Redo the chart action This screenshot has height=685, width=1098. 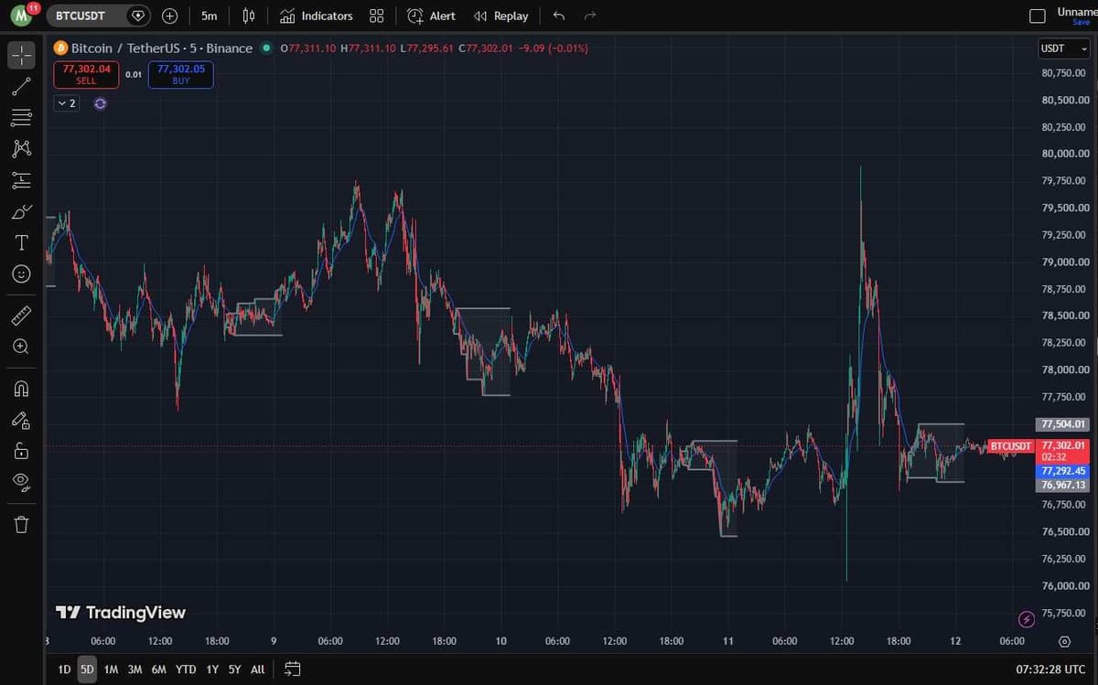coord(590,16)
